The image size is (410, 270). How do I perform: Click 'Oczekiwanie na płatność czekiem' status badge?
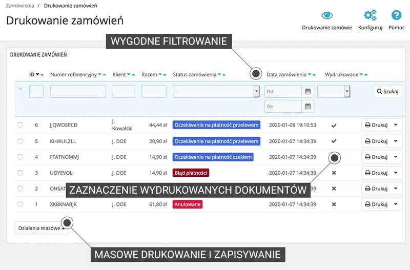pos(213,157)
